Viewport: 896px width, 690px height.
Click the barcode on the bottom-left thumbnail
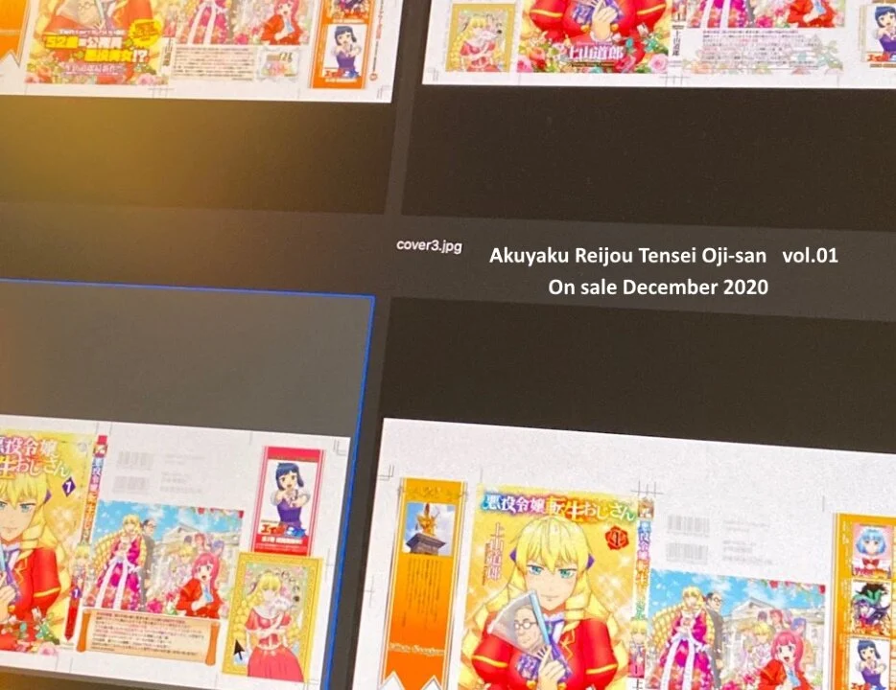[x=134, y=467]
